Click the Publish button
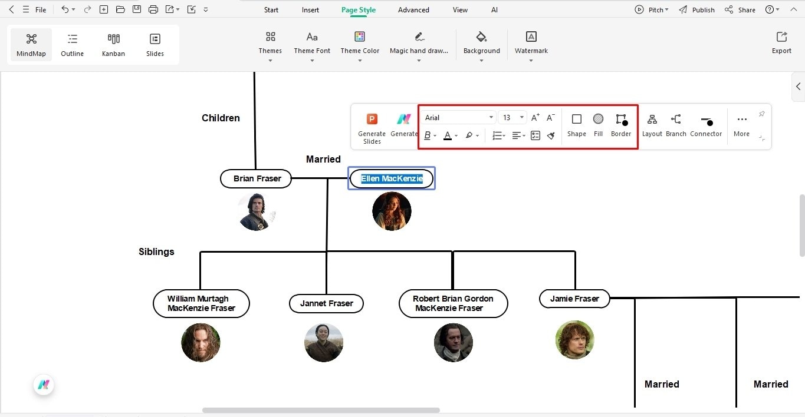 coord(702,9)
